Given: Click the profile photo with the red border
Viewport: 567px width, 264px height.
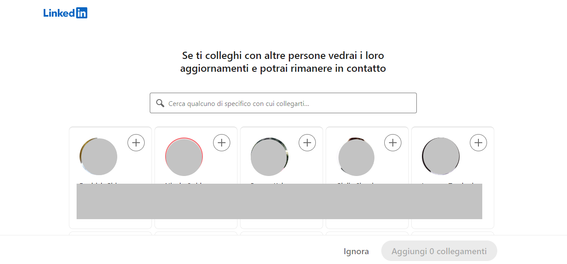Looking at the screenshot, I should tap(184, 156).
